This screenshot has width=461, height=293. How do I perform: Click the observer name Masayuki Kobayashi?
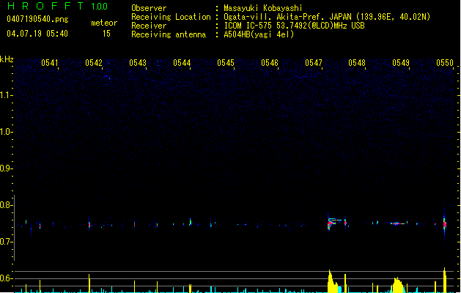coord(263,8)
